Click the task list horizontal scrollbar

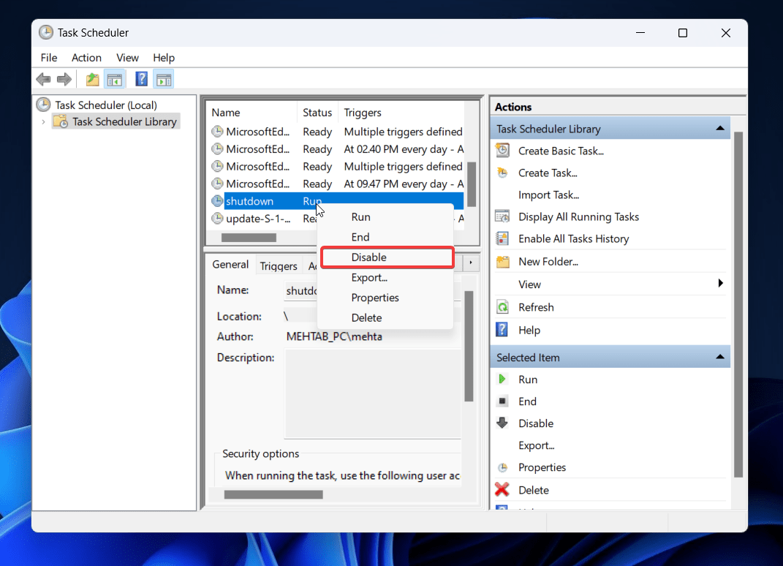click(249, 237)
